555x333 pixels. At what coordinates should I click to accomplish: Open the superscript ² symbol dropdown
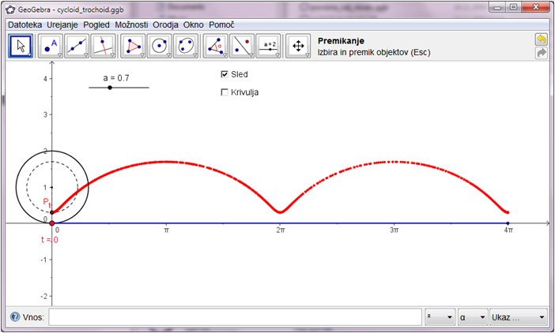coord(440,317)
